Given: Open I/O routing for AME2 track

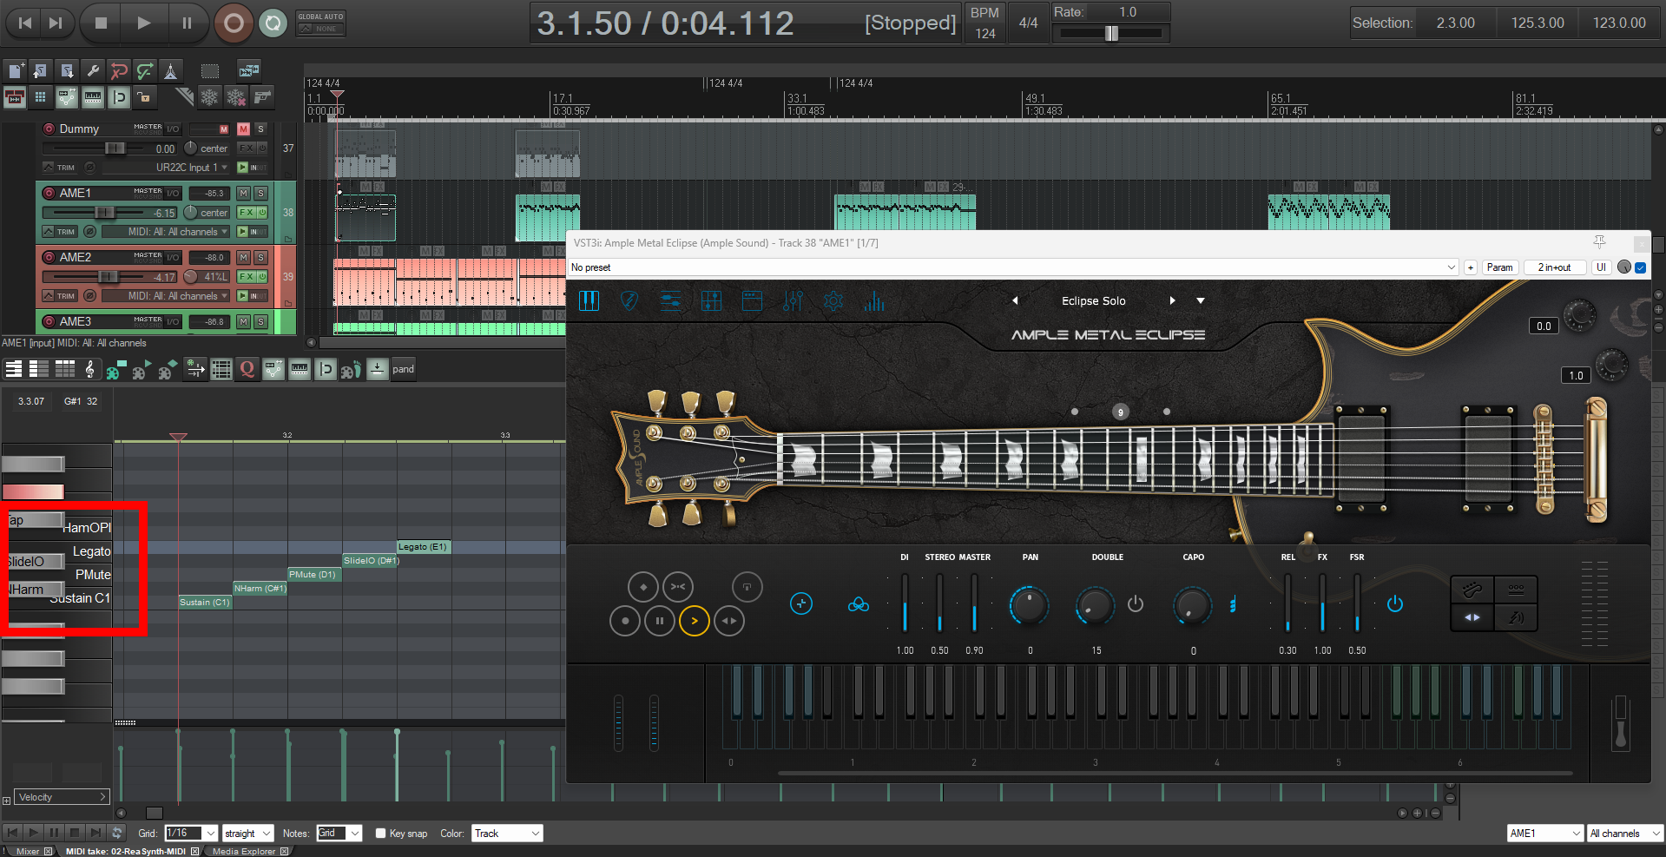Looking at the screenshot, I should coord(172,257).
